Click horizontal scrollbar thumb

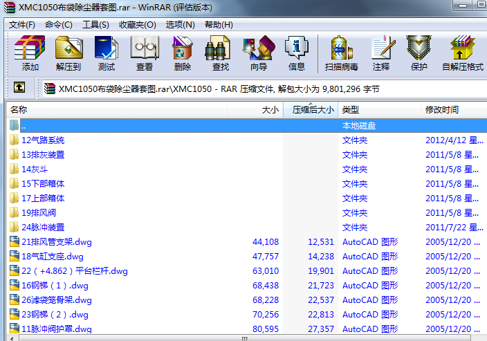(245, 338)
